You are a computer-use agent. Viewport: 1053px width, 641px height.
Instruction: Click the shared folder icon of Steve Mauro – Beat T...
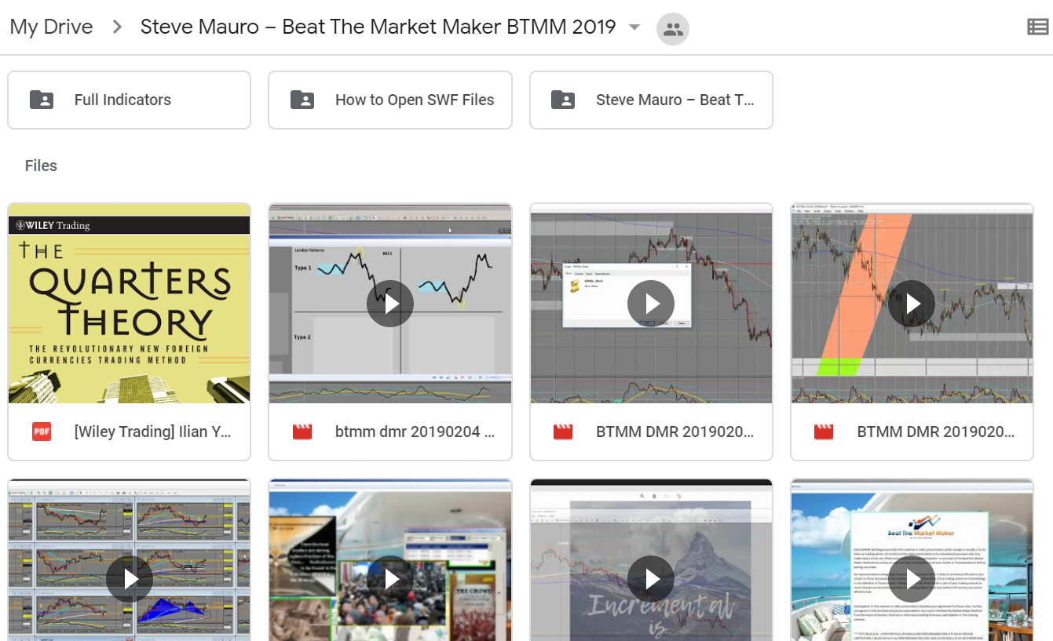(563, 100)
